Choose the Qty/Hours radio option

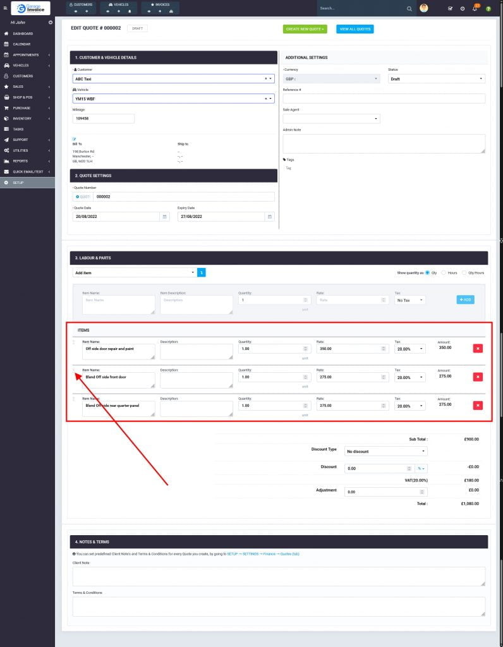click(464, 273)
